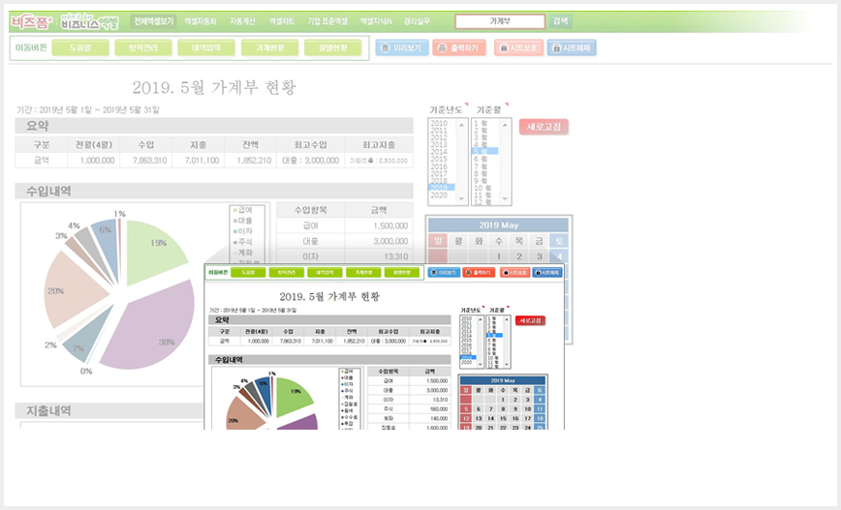This screenshot has height=510, width=841.
Task: Select year 2010 in background 기준년도 list
Action: click(x=441, y=123)
